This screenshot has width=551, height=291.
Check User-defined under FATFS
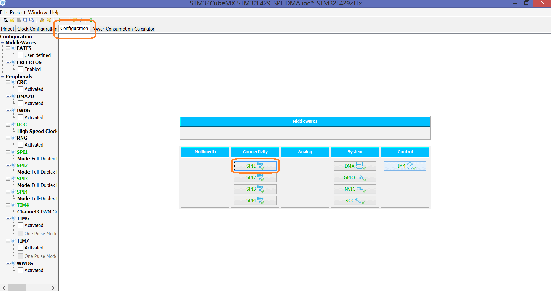20,55
